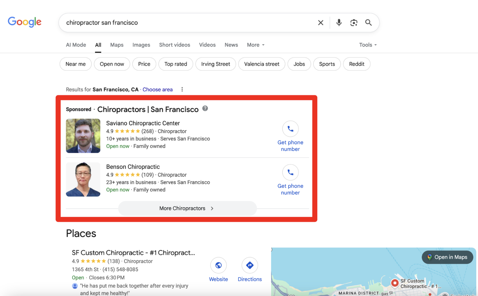The height and width of the screenshot is (296, 478).
Task: Click the Website globe icon for SF Custom Chiropractic
Action: tap(218, 265)
